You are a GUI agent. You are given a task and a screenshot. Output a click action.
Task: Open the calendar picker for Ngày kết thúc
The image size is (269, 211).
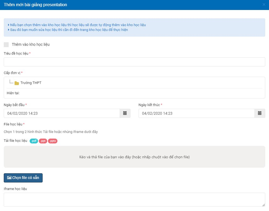point(260,113)
